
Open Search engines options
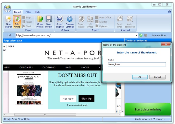pos(60,22)
